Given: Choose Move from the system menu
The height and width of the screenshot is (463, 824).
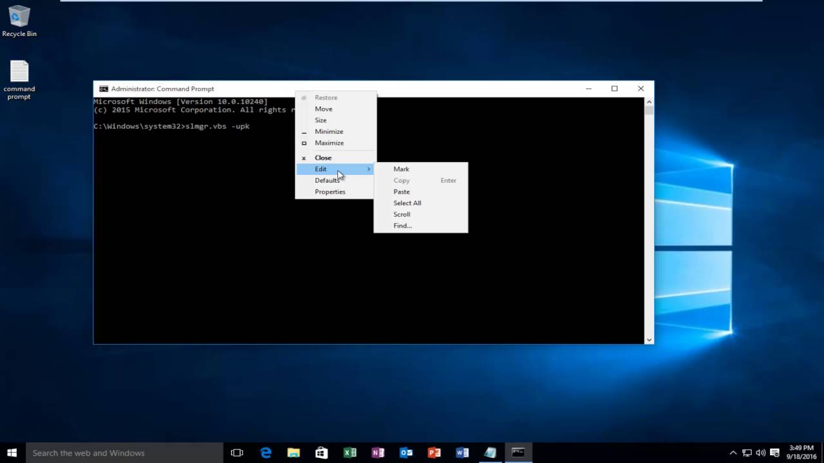Looking at the screenshot, I should pos(335,109).
